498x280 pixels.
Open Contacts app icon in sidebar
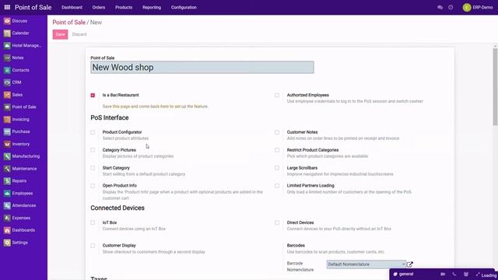[7, 70]
